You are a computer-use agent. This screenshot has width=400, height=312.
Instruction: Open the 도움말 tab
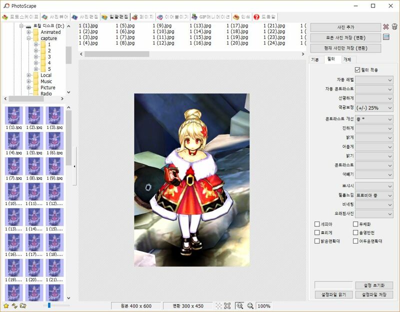(x=264, y=17)
